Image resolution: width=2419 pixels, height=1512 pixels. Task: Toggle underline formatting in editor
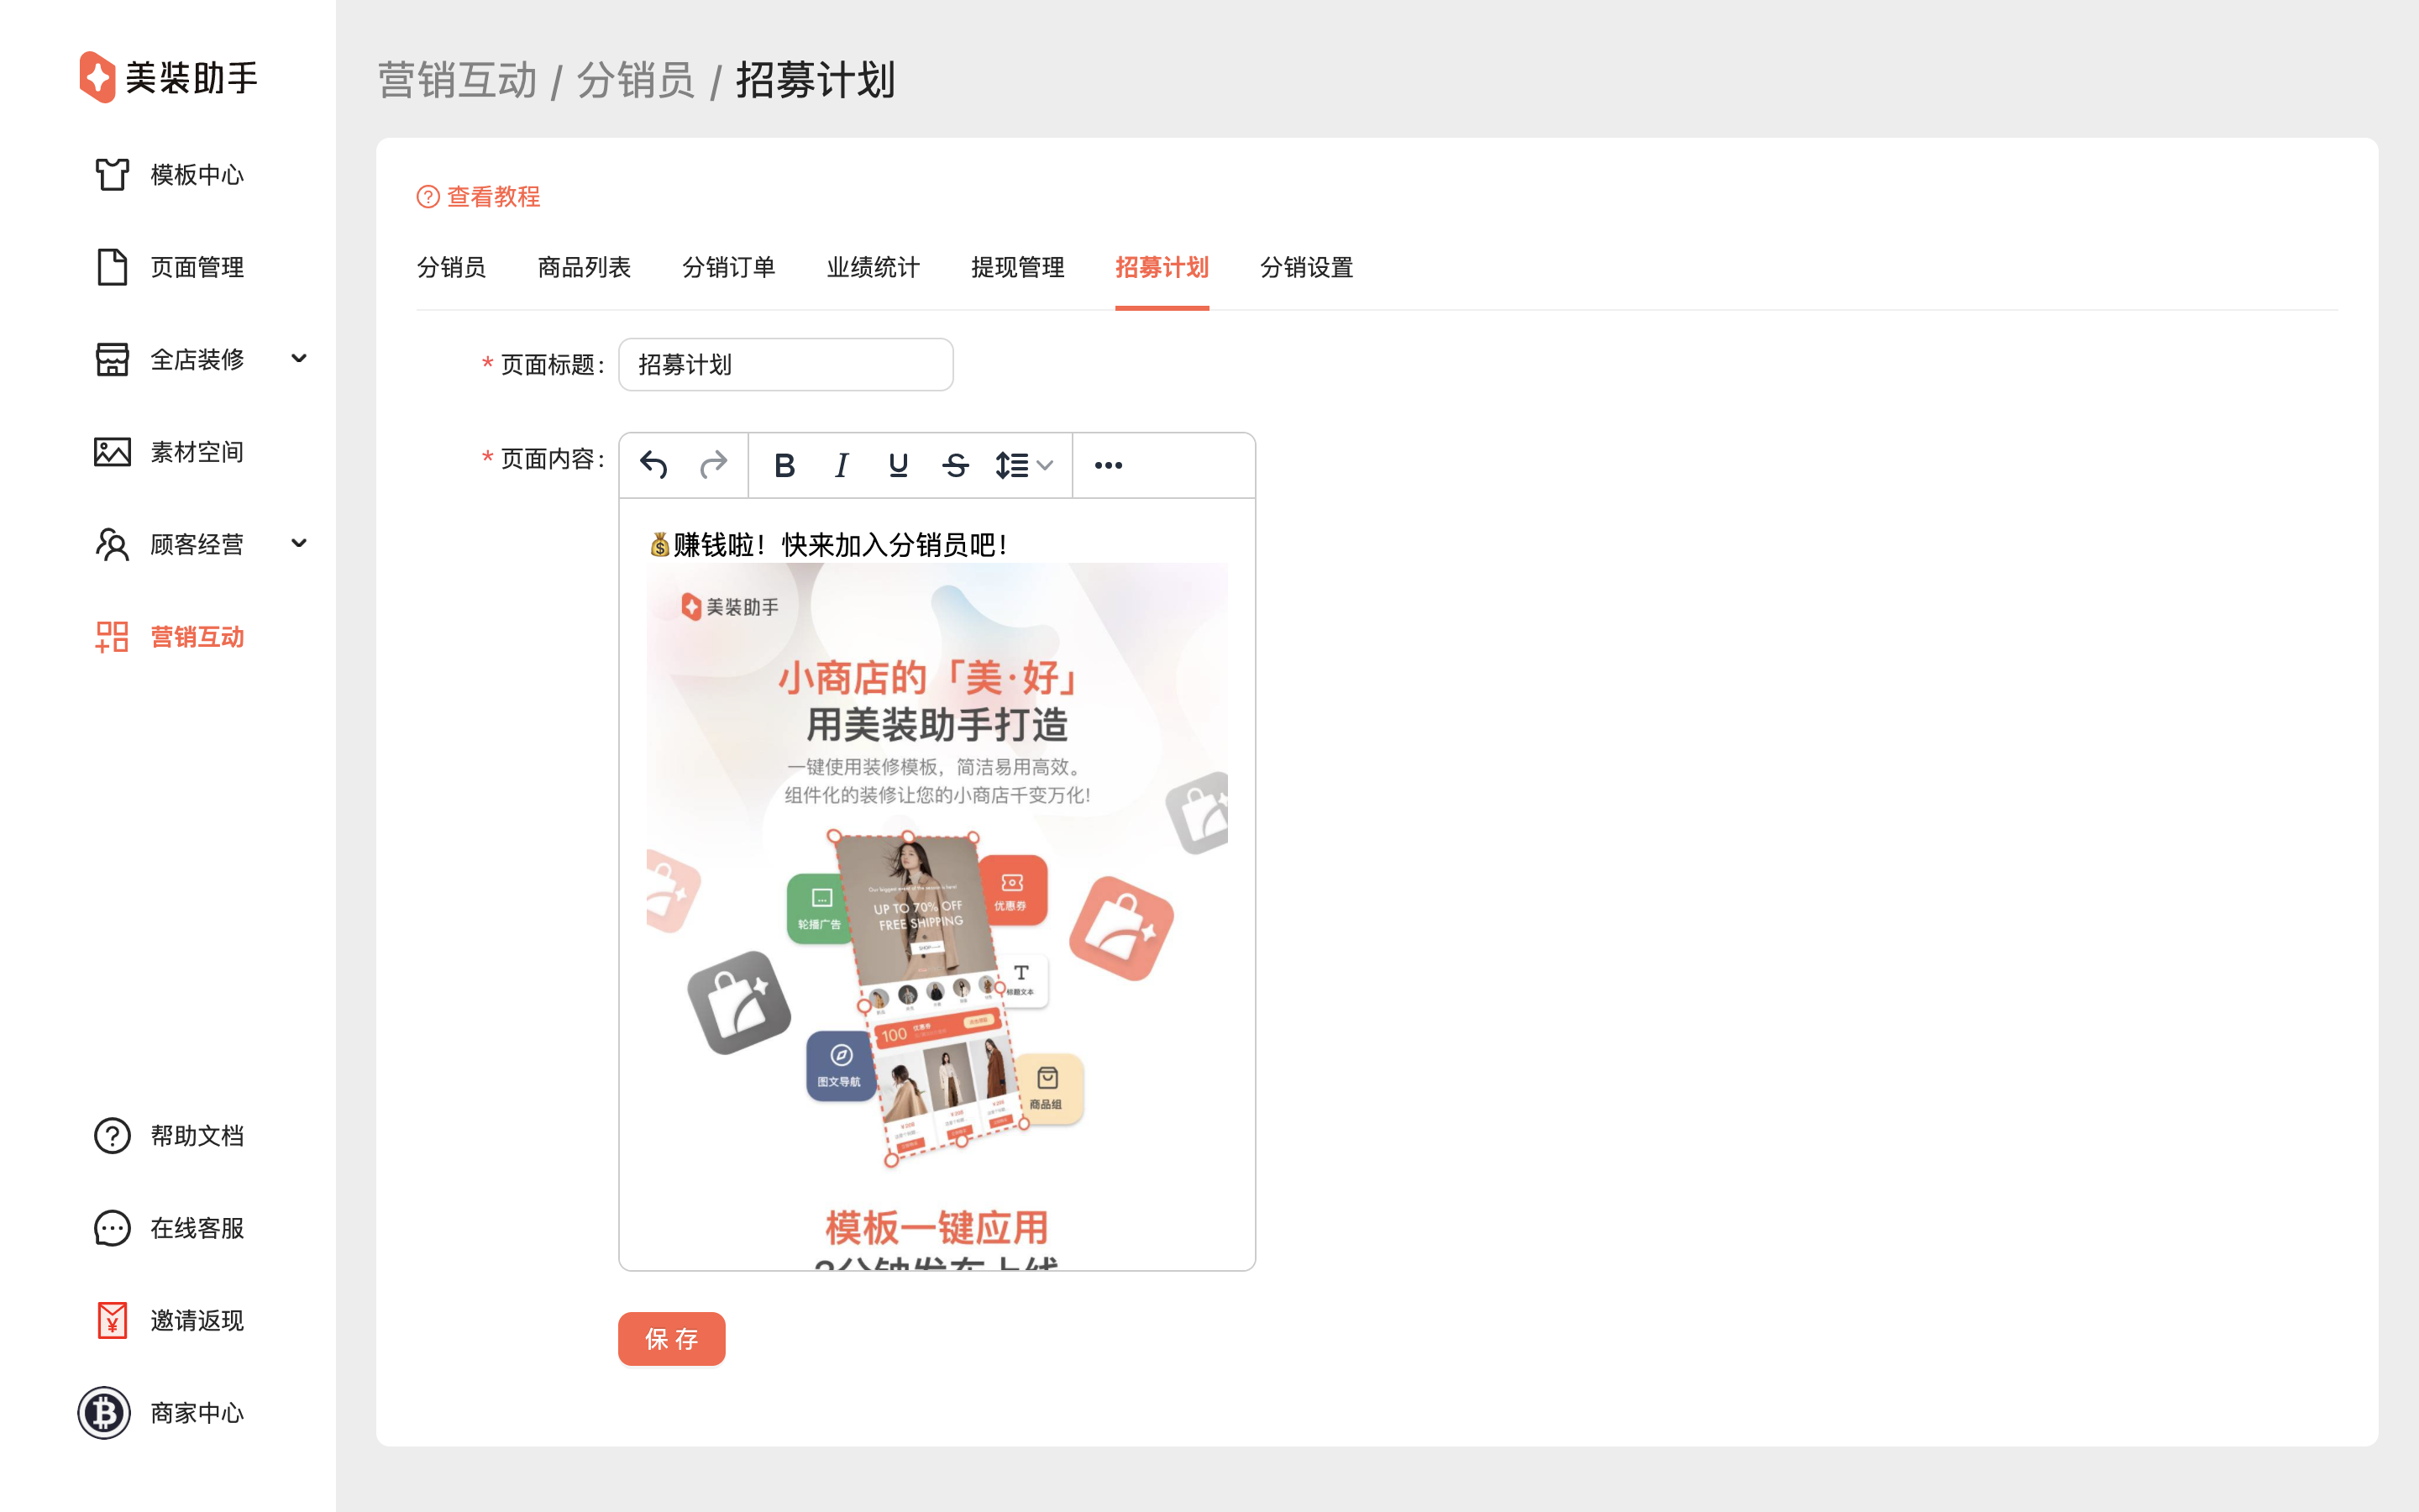(898, 465)
